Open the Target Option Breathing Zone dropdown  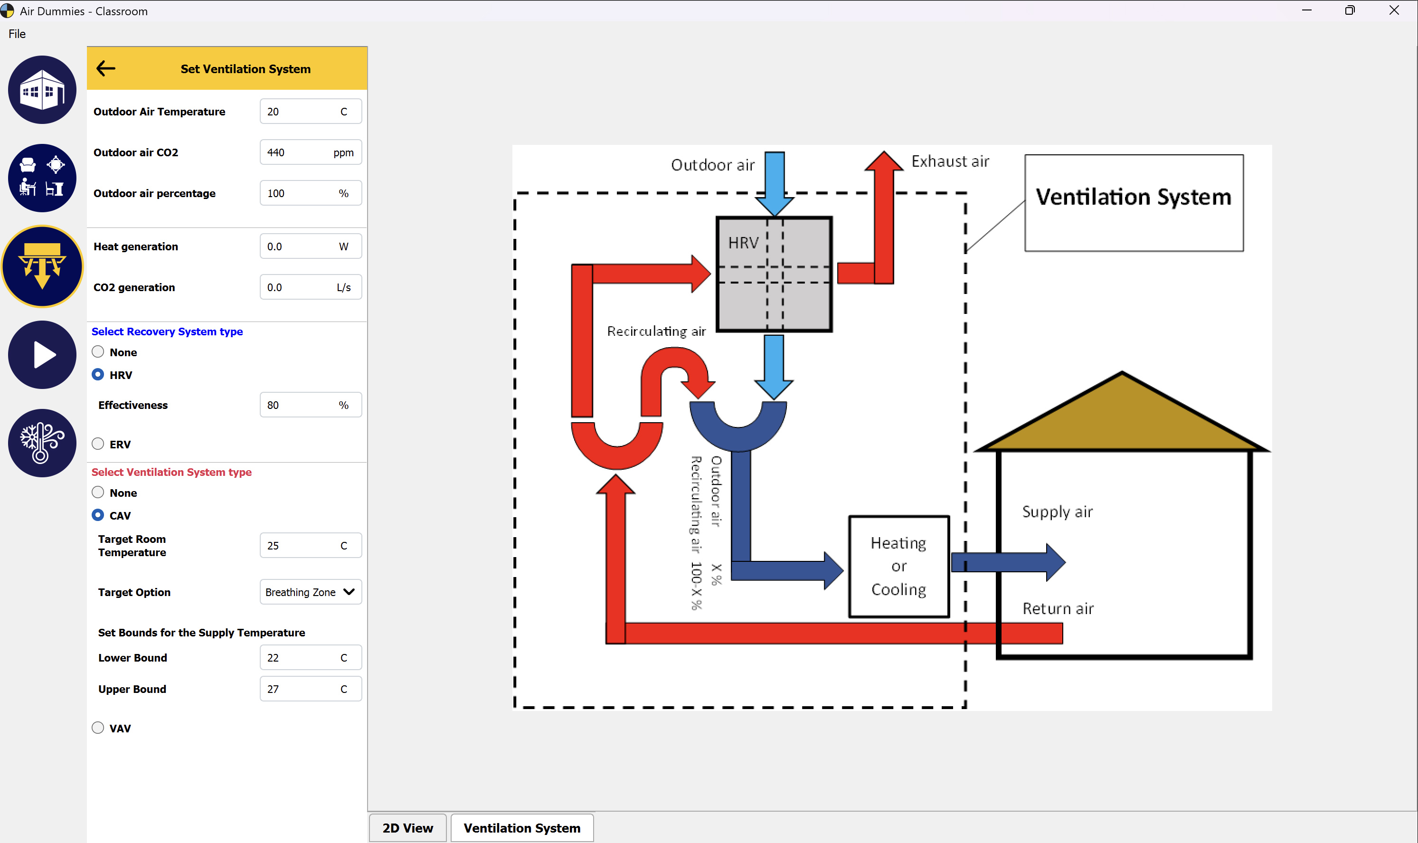301,592
